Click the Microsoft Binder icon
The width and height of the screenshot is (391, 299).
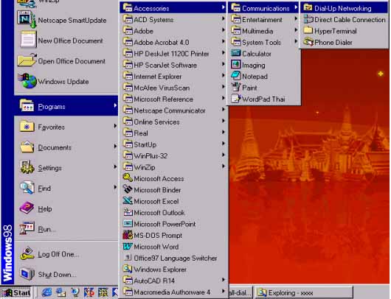(128, 189)
